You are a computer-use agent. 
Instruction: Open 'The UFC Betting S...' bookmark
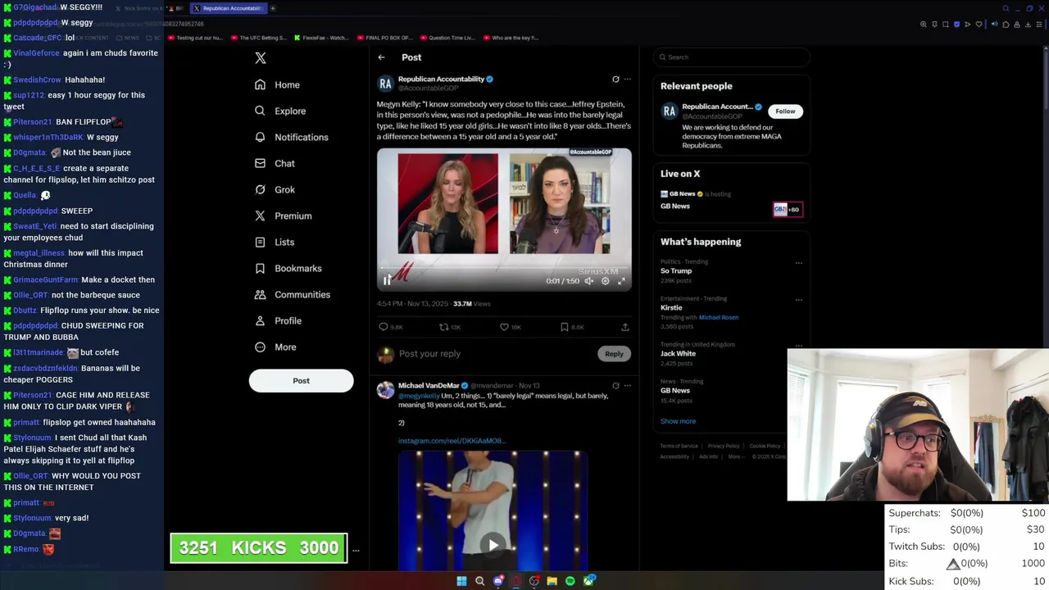pos(258,38)
